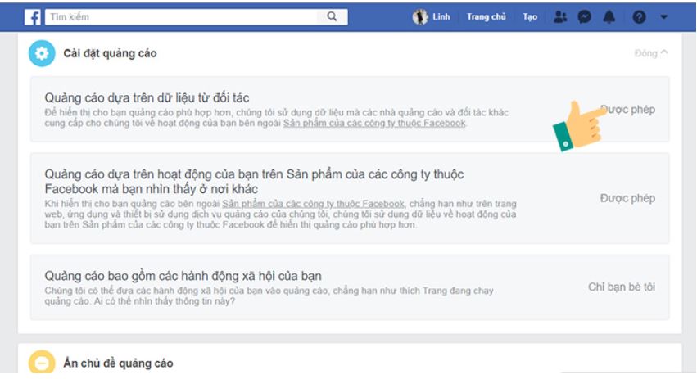Expand Quảng cáo dựa trên dữ liệu từ đối tác
This screenshot has width=697, height=379.
[x=350, y=110]
